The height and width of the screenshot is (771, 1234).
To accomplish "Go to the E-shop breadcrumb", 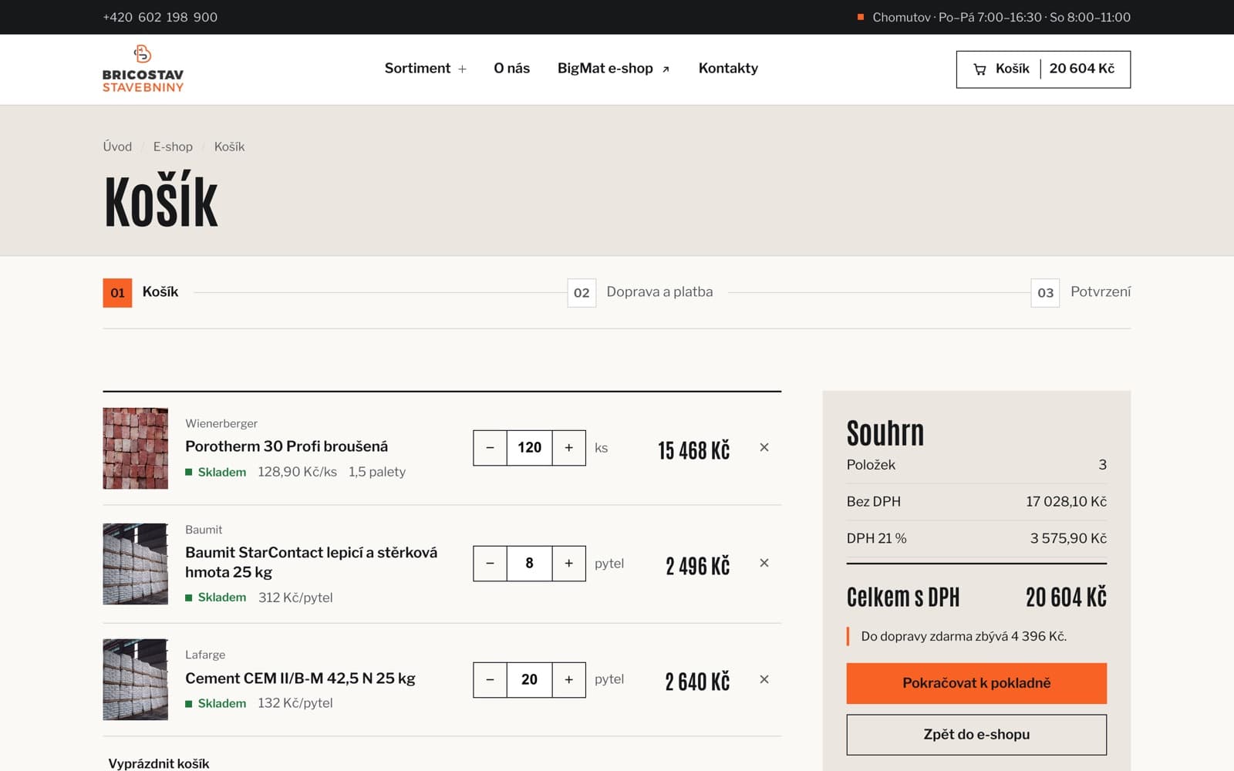I will tap(173, 146).
